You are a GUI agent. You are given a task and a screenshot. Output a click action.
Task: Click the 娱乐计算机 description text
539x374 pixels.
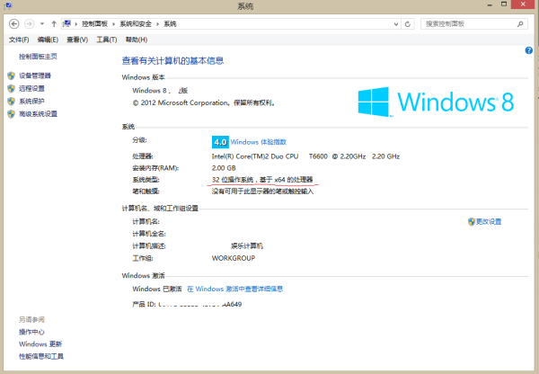point(247,246)
